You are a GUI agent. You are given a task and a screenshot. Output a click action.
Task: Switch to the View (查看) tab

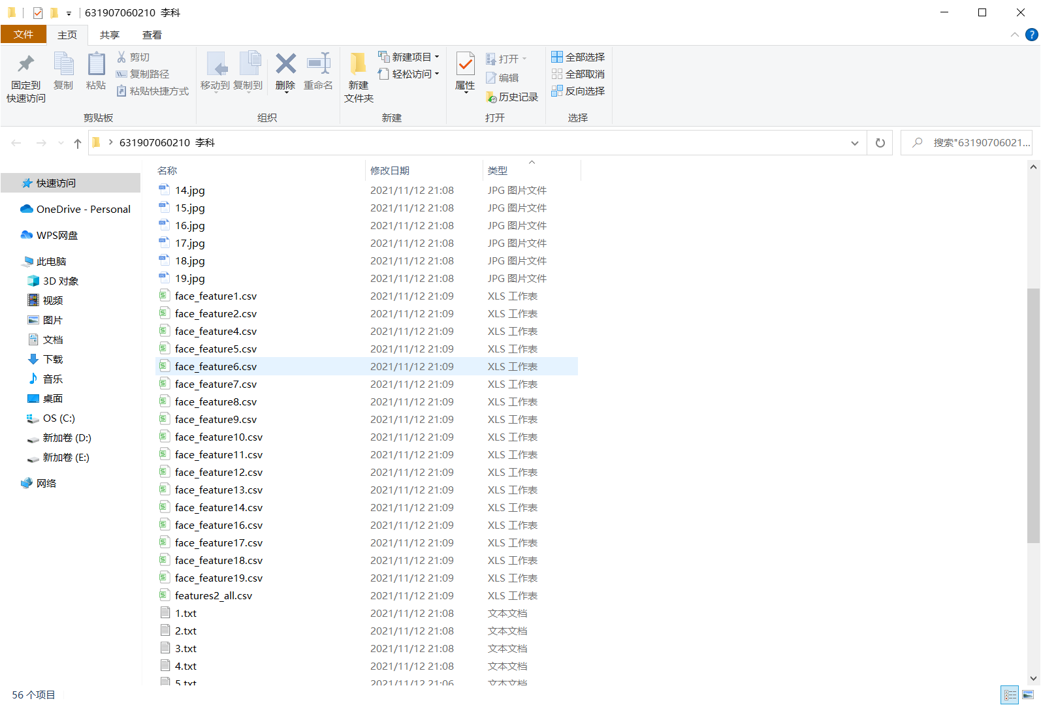pyautogui.click(x=152, y=35)
